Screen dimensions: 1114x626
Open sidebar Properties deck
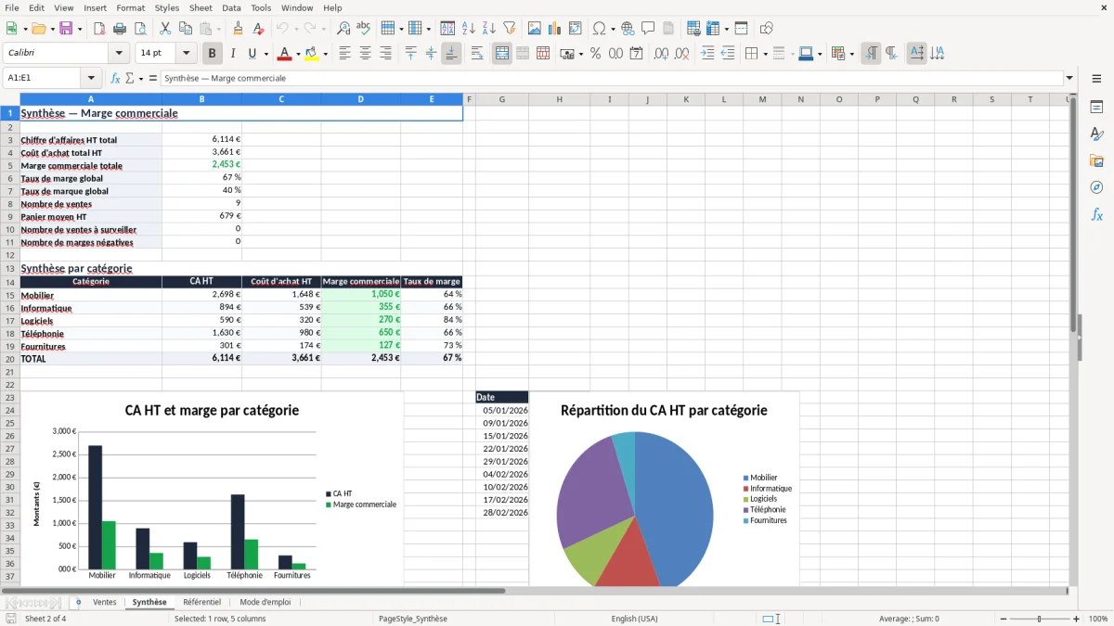point(1096,108)
